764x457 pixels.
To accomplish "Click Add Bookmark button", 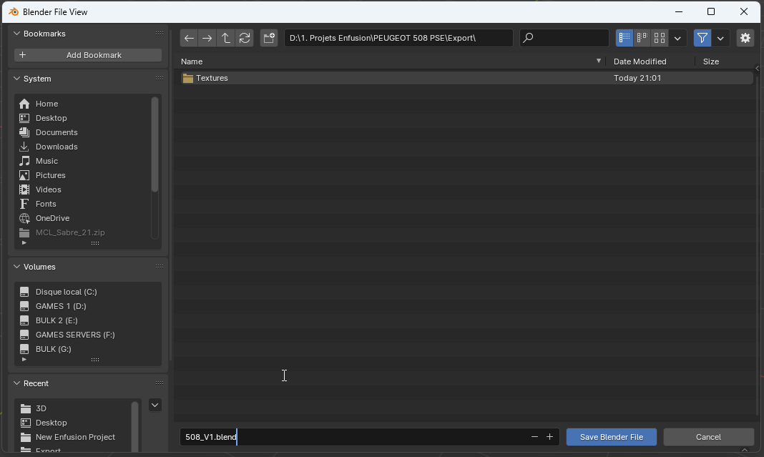I will [88, 55].
